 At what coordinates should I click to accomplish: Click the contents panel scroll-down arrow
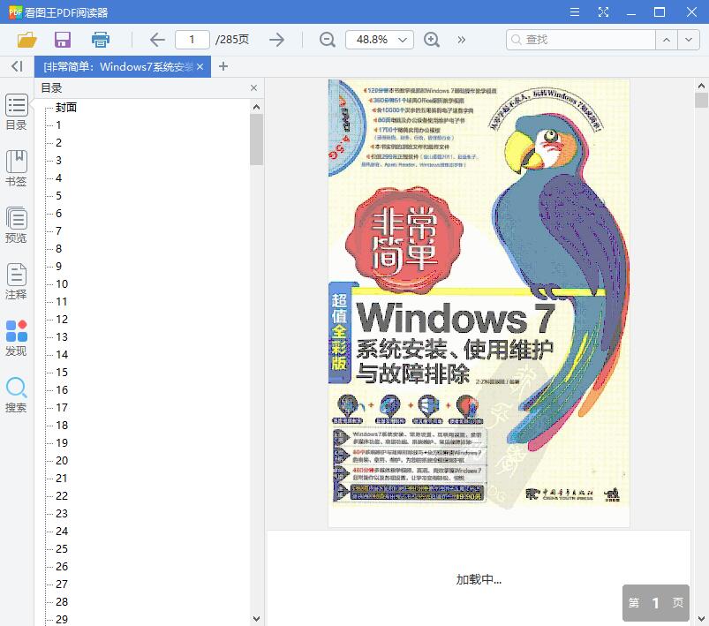pyautogui.click(x=256, y=618)
